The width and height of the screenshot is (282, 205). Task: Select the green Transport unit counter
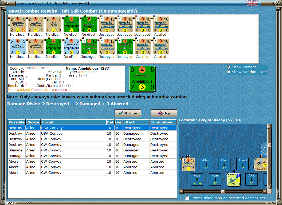[89, 25]
